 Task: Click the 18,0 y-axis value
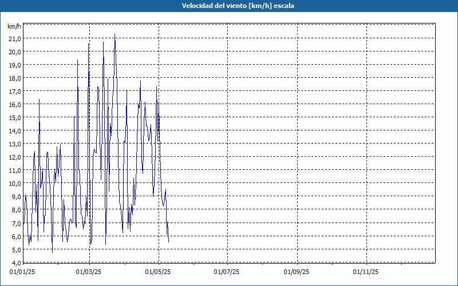click(x=15, y=78)
